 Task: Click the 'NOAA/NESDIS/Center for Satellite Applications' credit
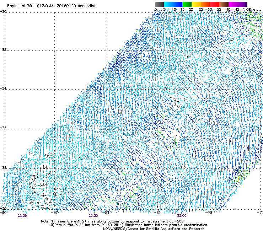point(154,229)
